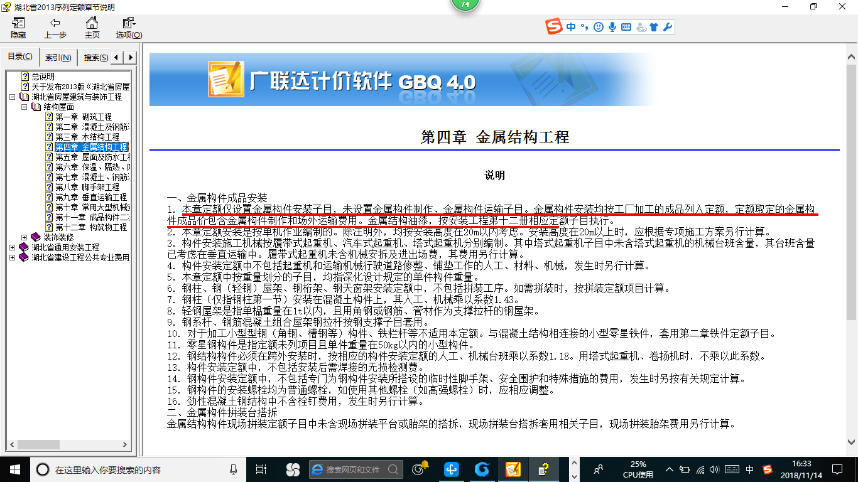Collapse 湖北省房屋建筑与装饰工程 tree node
The height and width of the screenshot is (482, 858).
(x=13, y=97)
